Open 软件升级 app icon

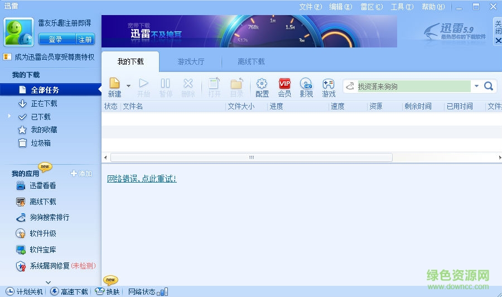click(x=21, y=233)
